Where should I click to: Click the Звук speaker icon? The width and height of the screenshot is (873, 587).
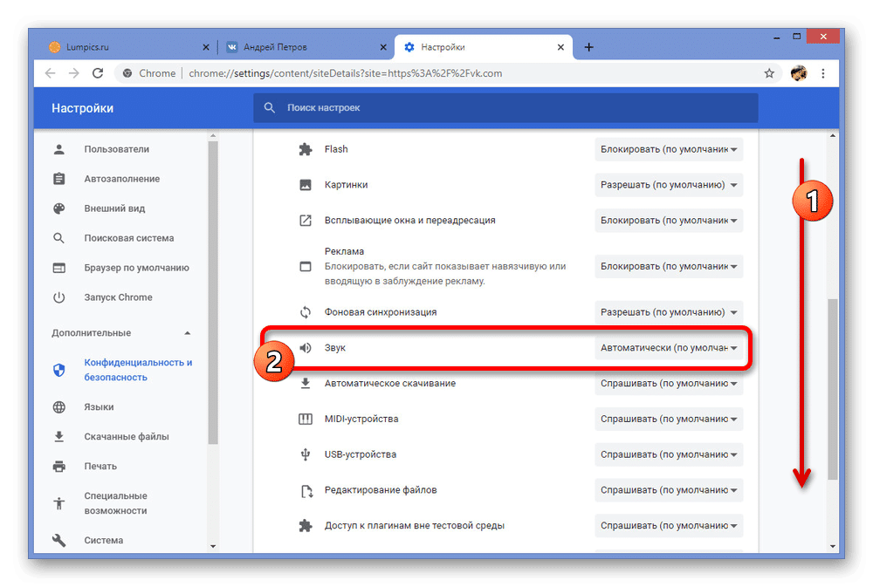click(x=305, y=348)
